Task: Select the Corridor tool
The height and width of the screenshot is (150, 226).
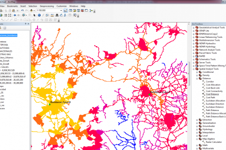Action: [210, 81]
